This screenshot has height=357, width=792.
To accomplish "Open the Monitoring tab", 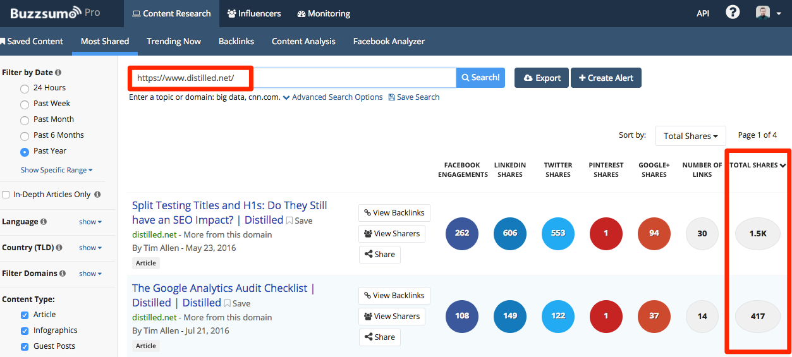I will tap(324, 13).
